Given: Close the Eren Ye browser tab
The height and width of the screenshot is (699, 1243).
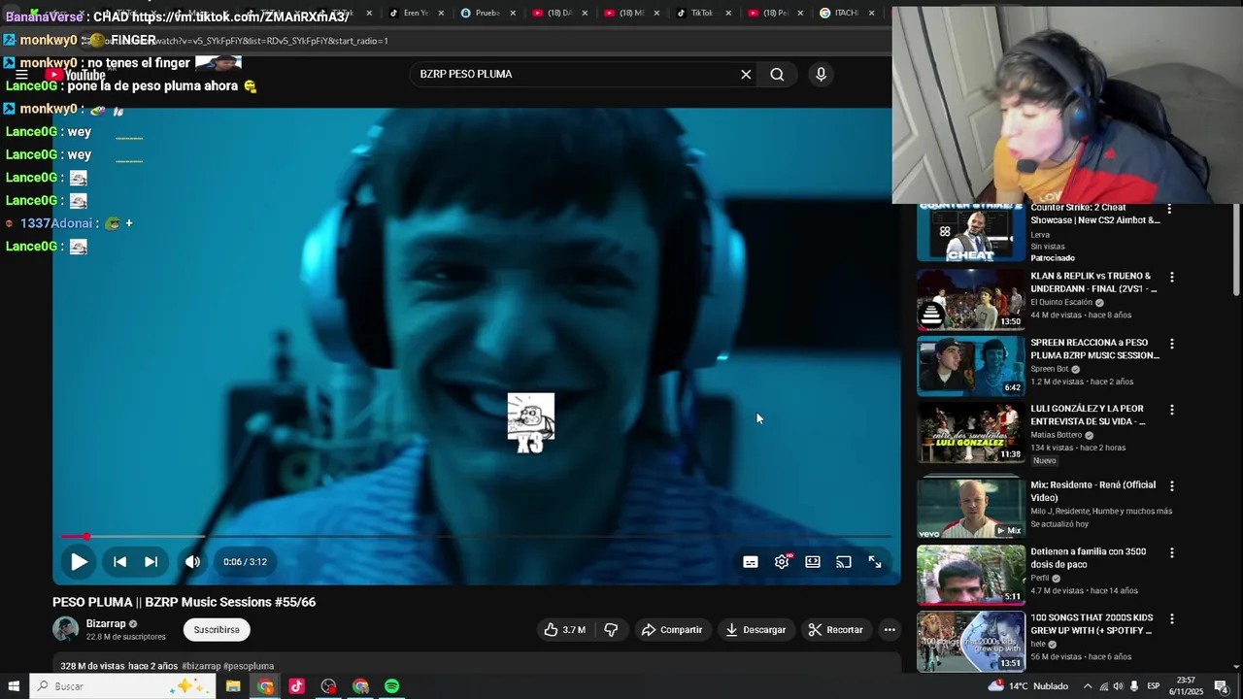Looking at the screenshot, I should point(441,13).
